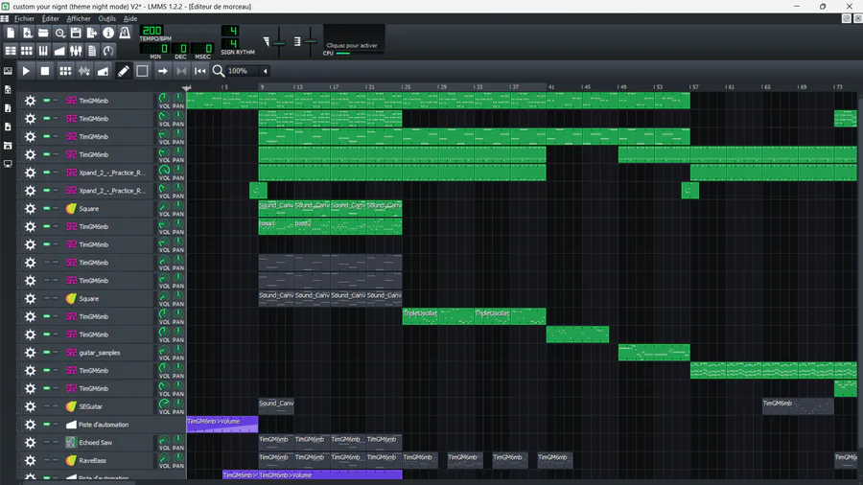
Task: Toggle auto-scrolling arrow icon
Action: click(162, 71)
